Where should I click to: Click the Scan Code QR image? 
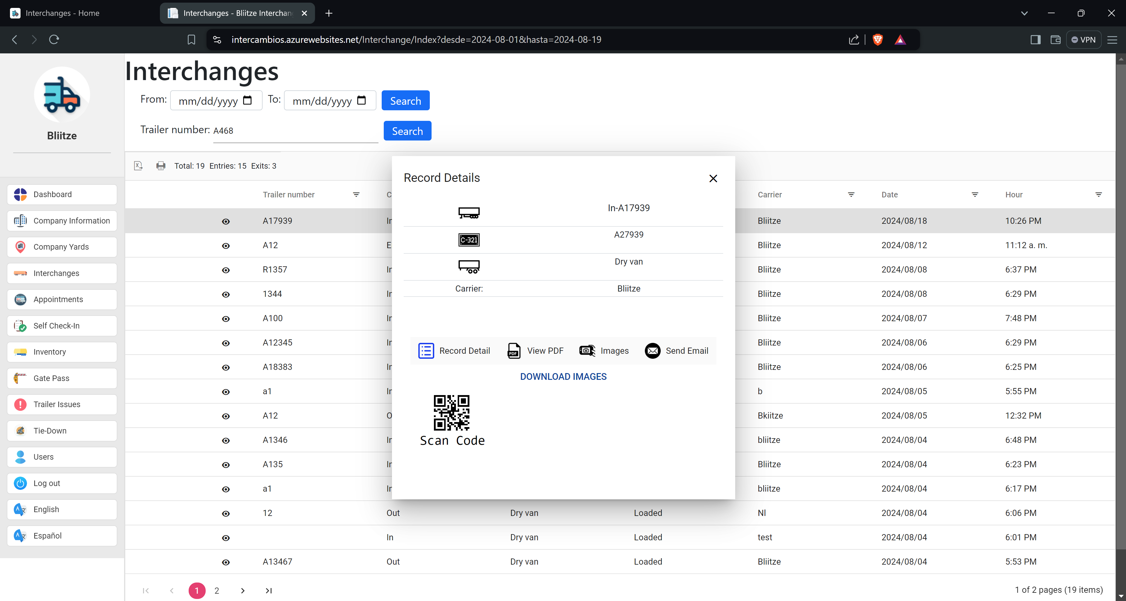tap(452, 412)
